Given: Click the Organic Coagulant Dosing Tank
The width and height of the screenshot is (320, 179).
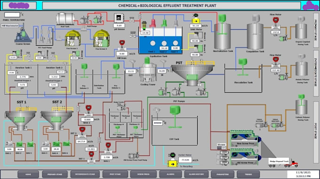Looking at the screenshot, I should coord(301,28).
